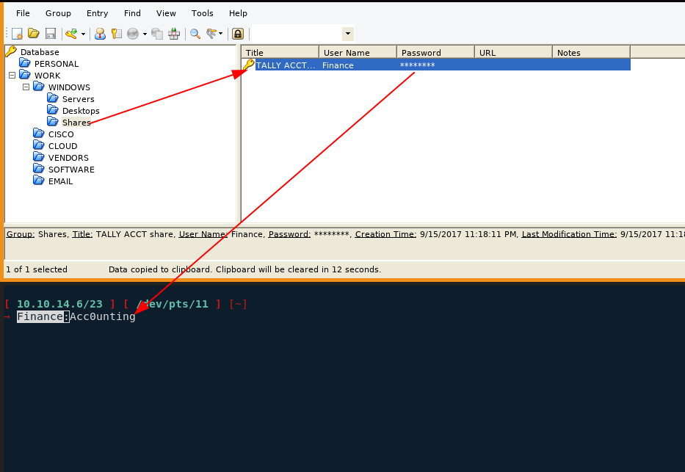Copy password using toolbar key-note icon
This screenshot has width=685, height=472.
tap(116, 34)
